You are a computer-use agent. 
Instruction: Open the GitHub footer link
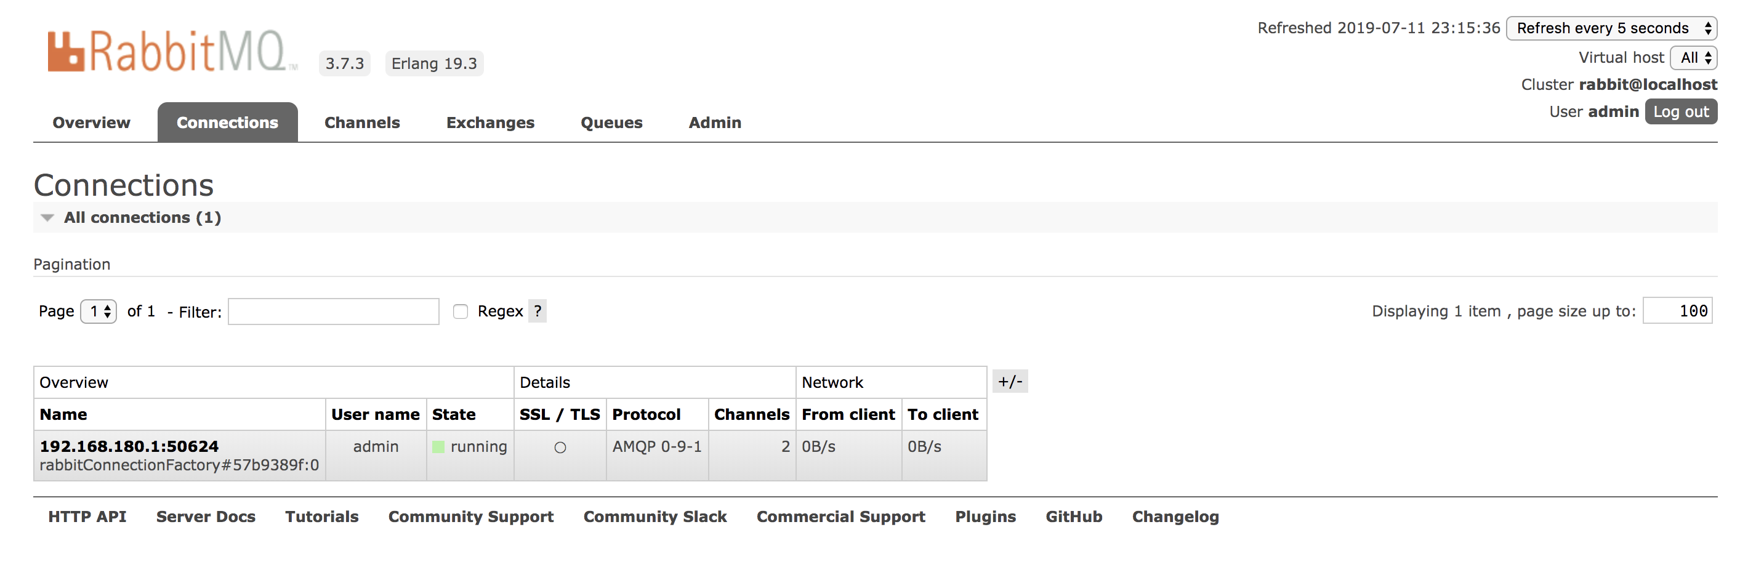1074,517
